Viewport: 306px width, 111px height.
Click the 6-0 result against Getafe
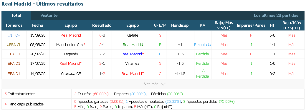[102, 35]
